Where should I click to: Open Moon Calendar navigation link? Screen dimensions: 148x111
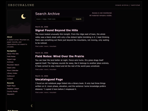click(13, 70)
